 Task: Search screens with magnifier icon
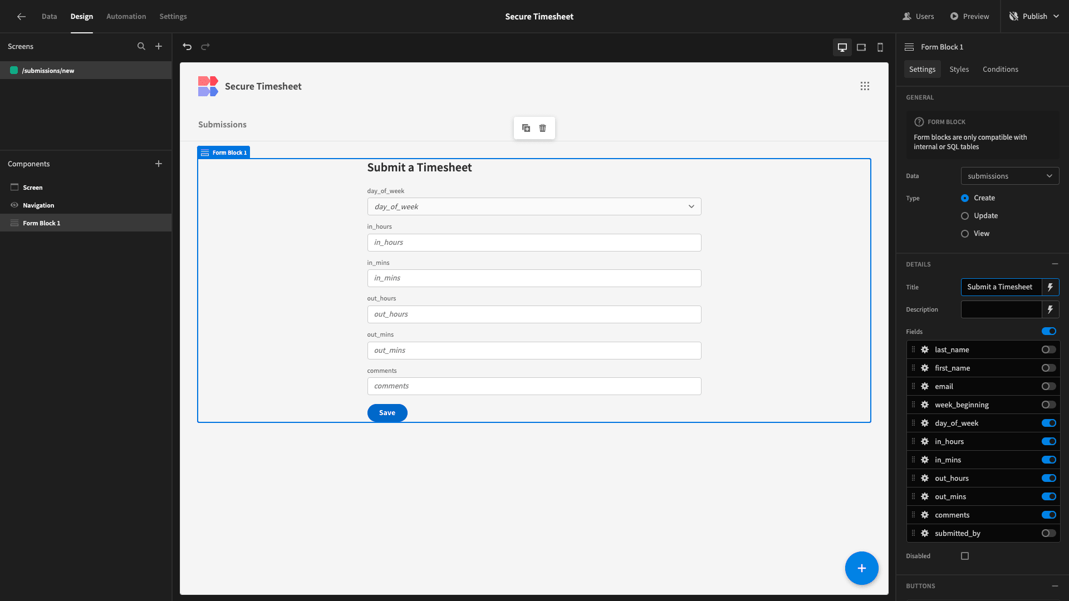141,47
